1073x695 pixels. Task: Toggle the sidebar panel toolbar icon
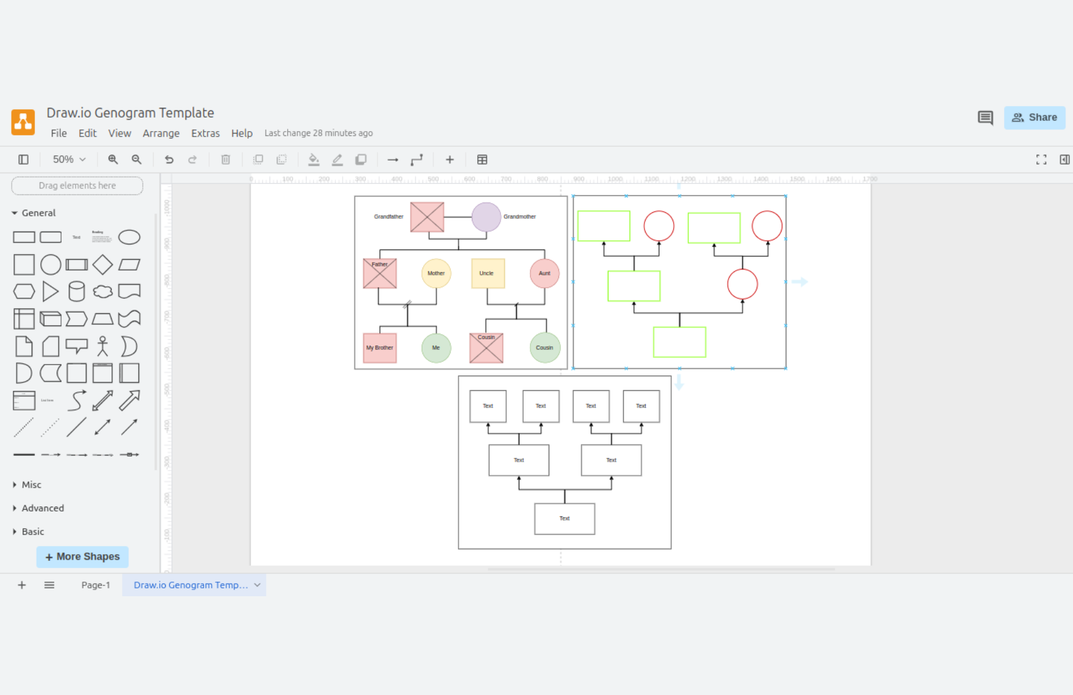tap(24, 160)
